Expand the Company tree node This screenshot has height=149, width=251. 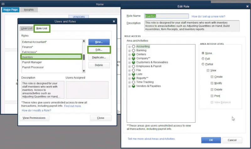pos(129,59)
